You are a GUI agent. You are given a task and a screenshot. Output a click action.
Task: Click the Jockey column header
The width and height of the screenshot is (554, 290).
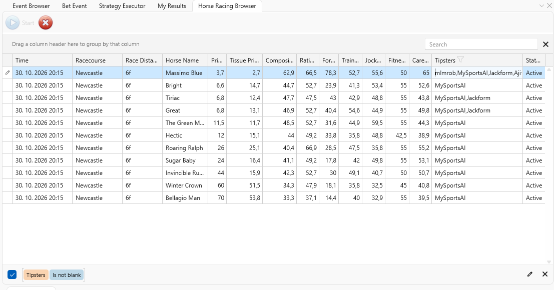tap(373, 60)
